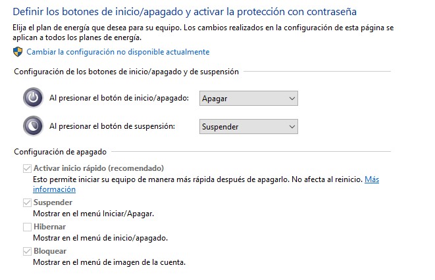Click the arrow of the Suspender combo box
The image size is (435, 280).
(292, 127)
